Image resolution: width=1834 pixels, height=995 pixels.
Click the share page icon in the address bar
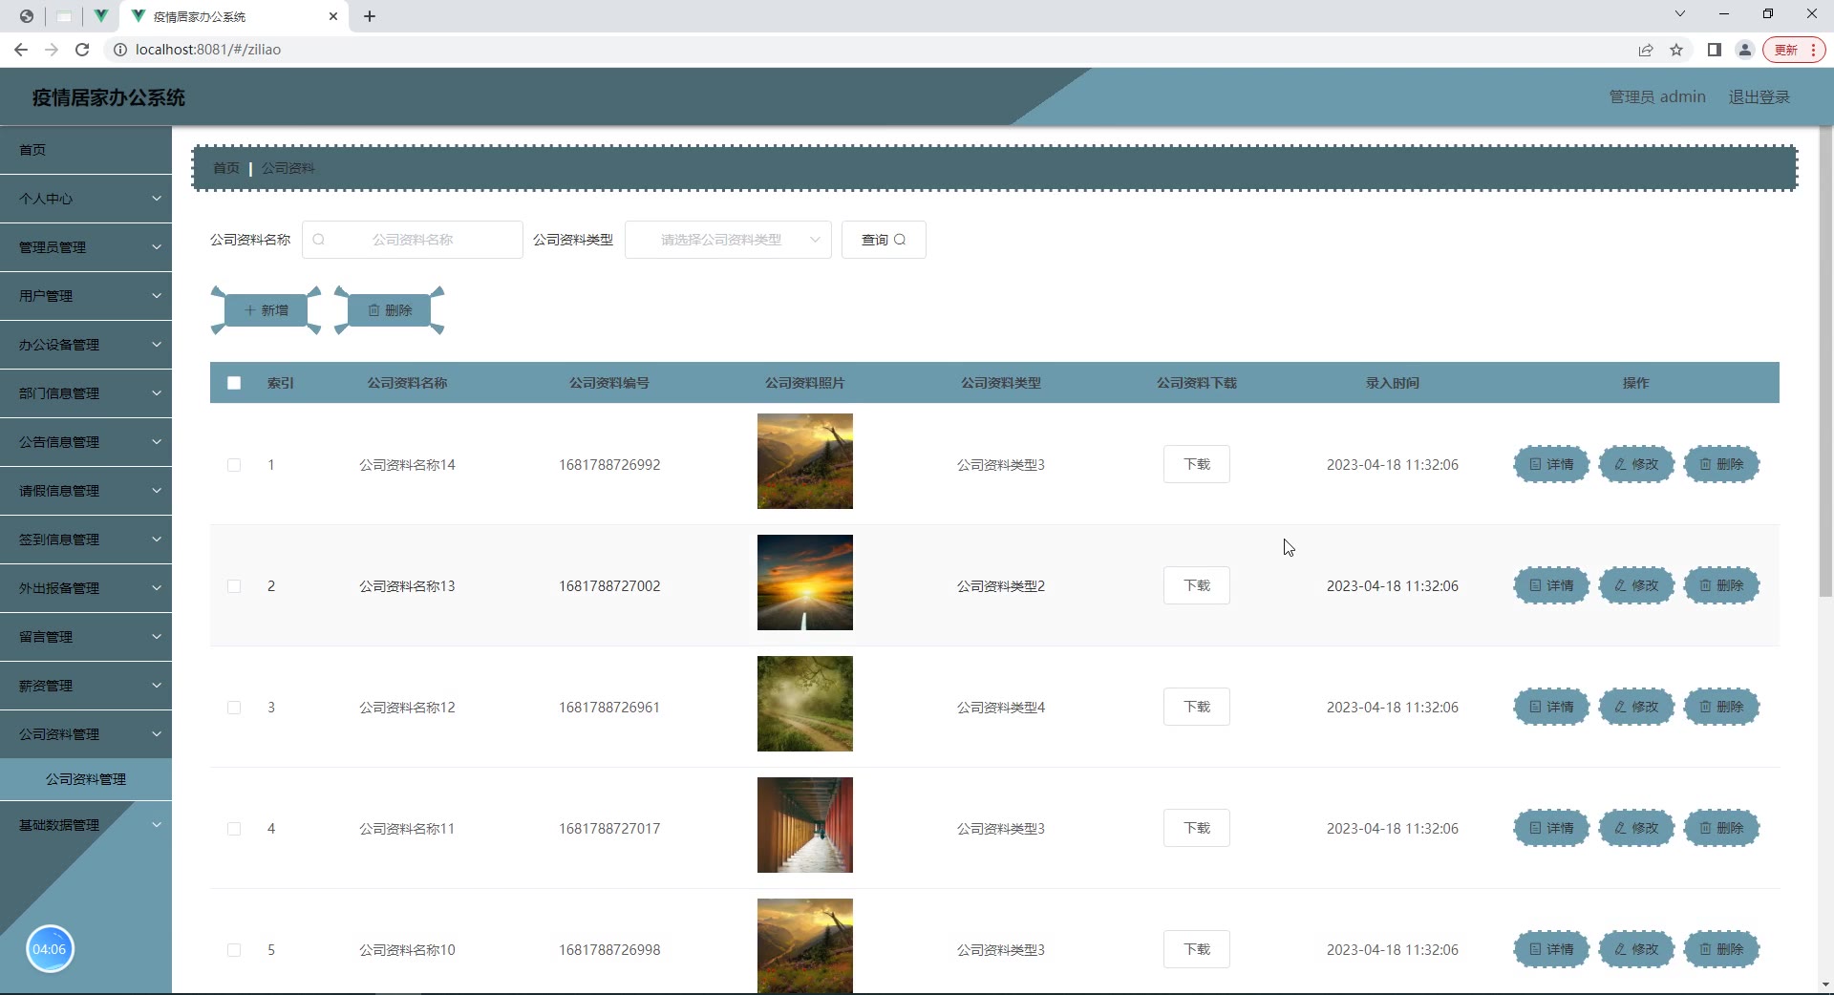[1646, 50]
